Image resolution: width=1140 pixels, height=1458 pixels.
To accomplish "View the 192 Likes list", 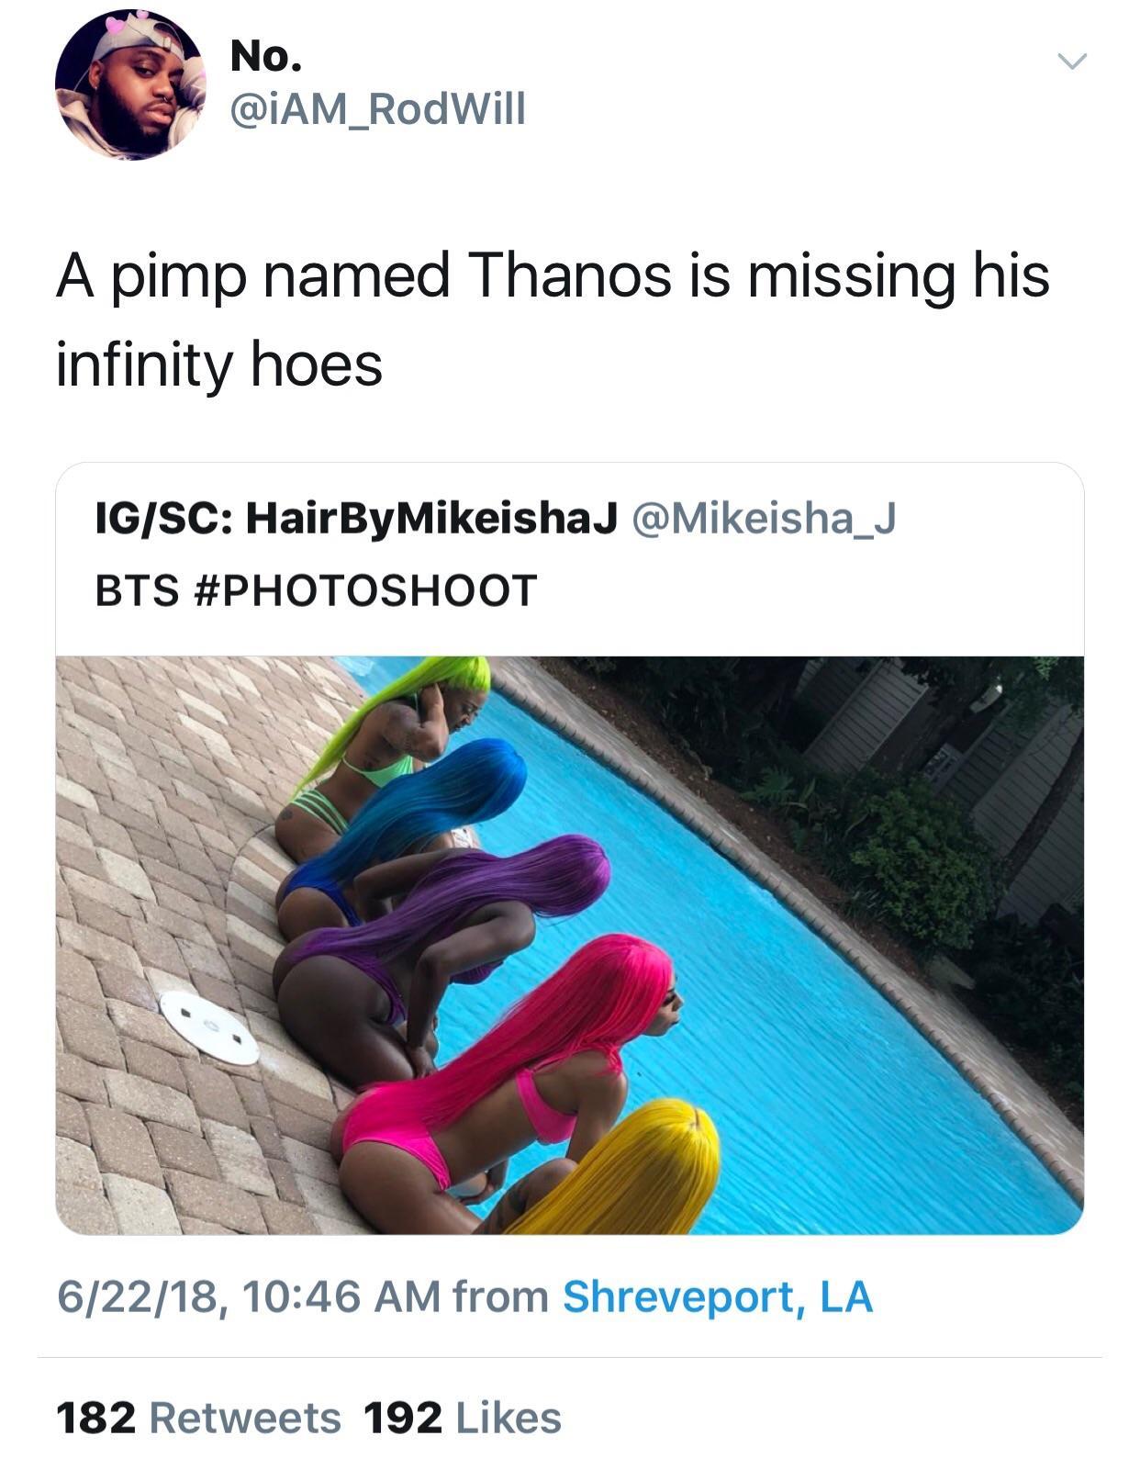I will coord(463,1417).
